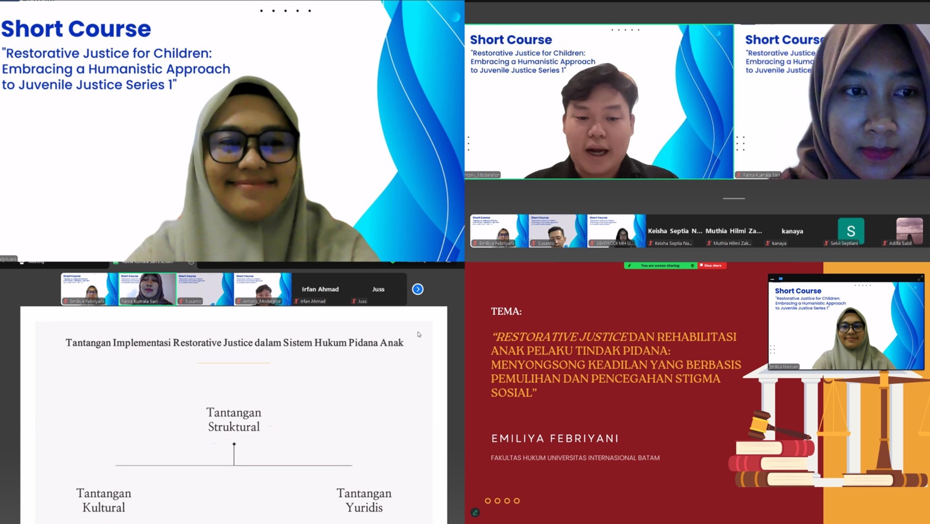Collapse the shared screen view tab arrow
The width and height of the screenshot is (930, 524).
[191, 262]
